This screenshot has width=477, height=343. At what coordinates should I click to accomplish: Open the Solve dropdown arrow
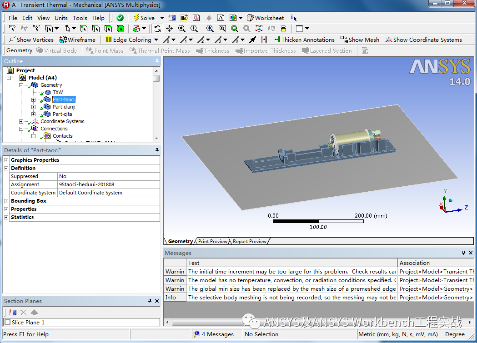[x=162, y=18]
